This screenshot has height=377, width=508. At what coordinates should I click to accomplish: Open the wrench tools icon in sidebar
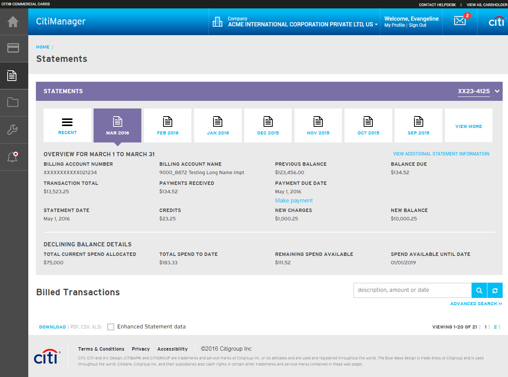[14, 130]
